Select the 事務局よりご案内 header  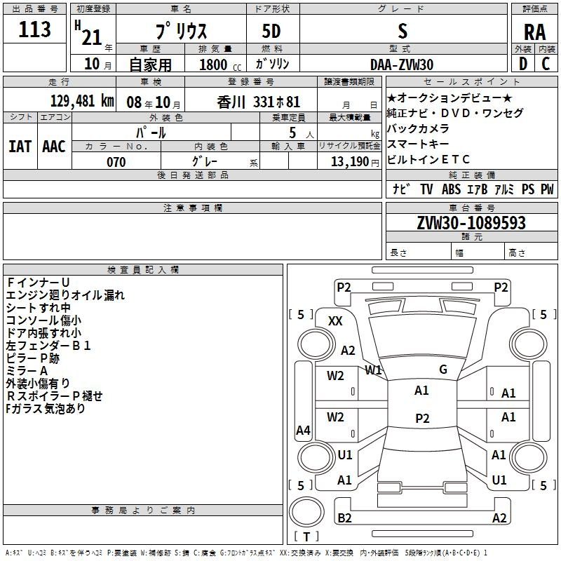click(x=143, y=511)
